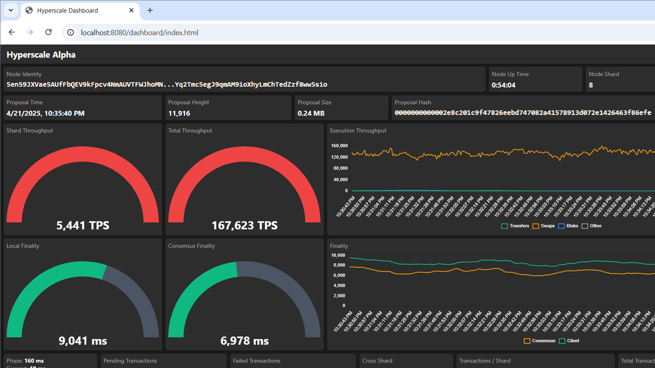The width and height of the screenshot is (655, 368).
Task: Open the site information icon
Action: tap(70, 33)
